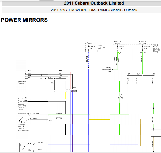Click the inhibitor switch P R N D symbol

tap(23, 119)
